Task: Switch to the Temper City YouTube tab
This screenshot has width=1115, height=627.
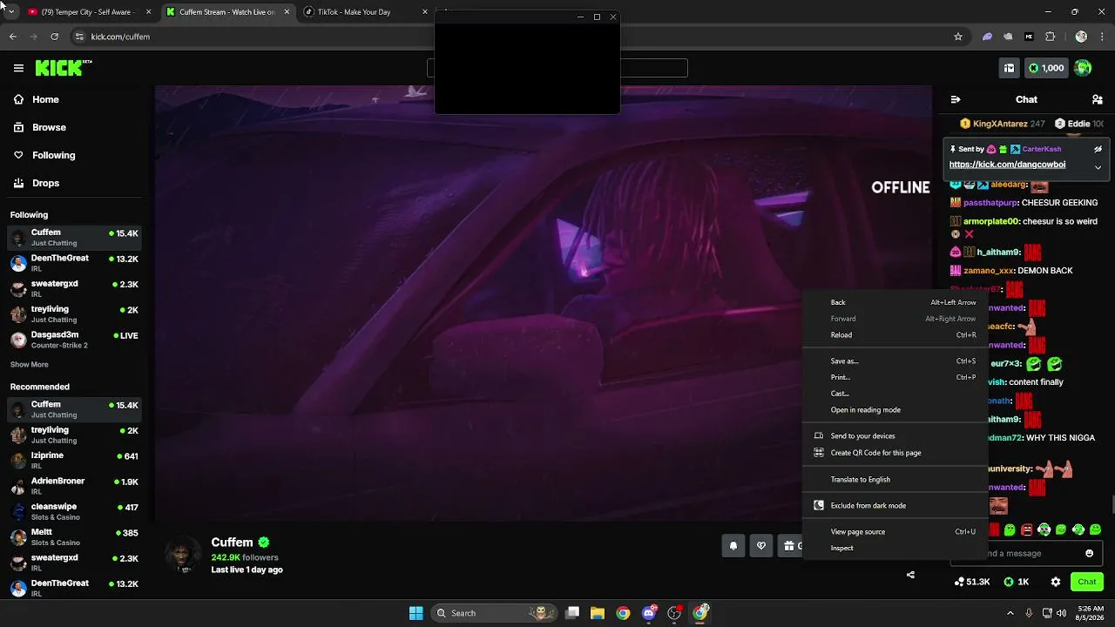Action: tap(89, 12)
